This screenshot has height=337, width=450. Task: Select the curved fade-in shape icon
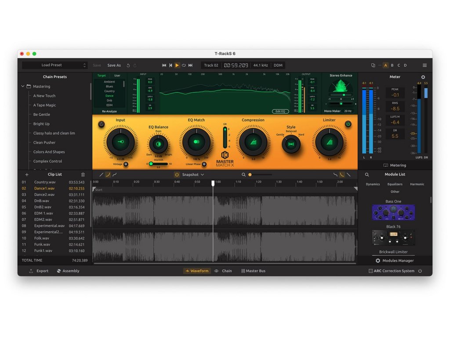coord(108,175)
